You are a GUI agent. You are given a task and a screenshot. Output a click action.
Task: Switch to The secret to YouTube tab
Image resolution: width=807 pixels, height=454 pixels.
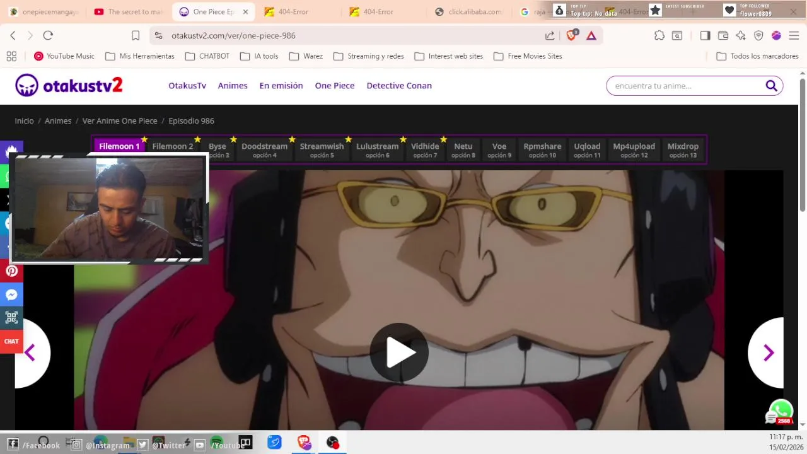129,12
